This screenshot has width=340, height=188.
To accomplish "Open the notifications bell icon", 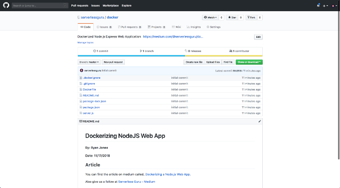I will pos(318,5).
